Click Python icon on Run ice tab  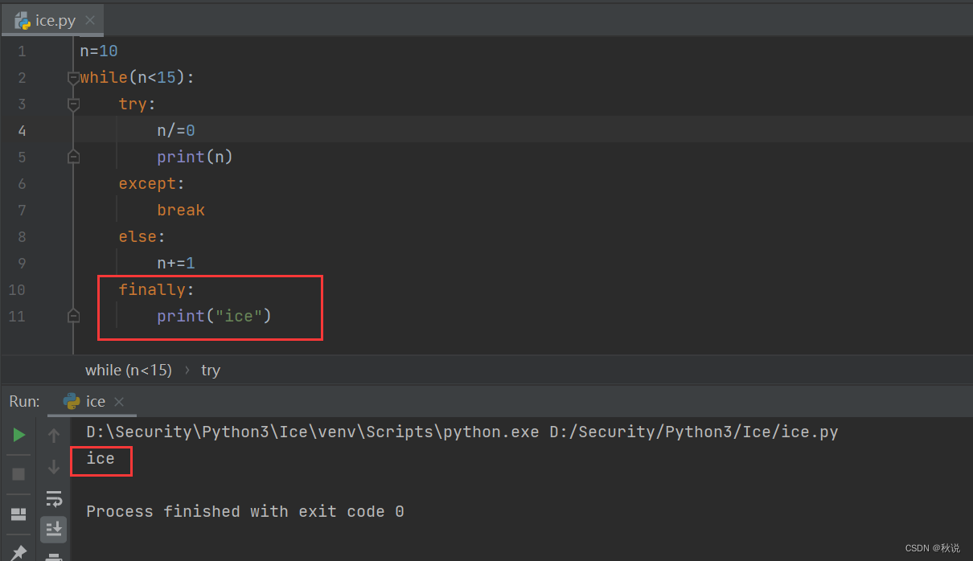pyautogui.click(x=72, y=401)
